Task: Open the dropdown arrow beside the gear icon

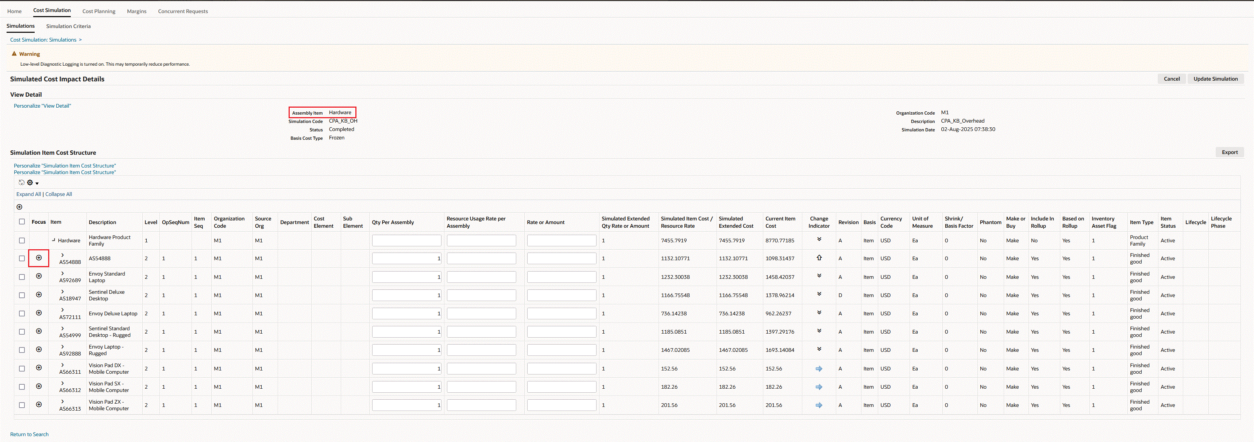Action: coord(37,184)
